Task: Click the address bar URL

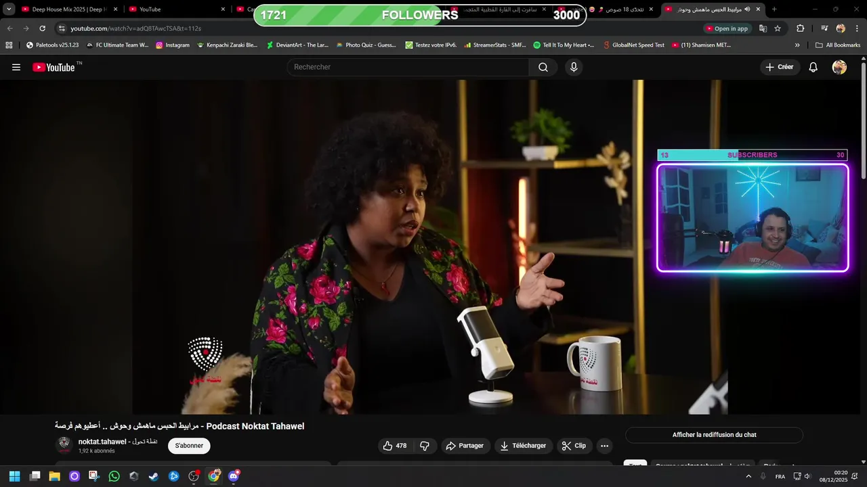Action: (135, 28)
